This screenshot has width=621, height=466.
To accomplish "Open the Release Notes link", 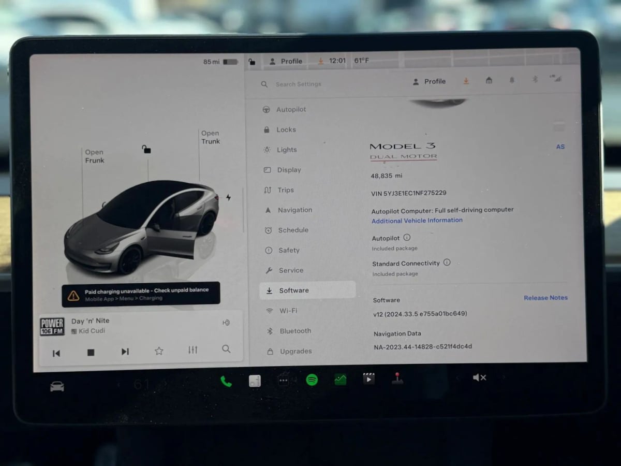I will pos(545,298).
